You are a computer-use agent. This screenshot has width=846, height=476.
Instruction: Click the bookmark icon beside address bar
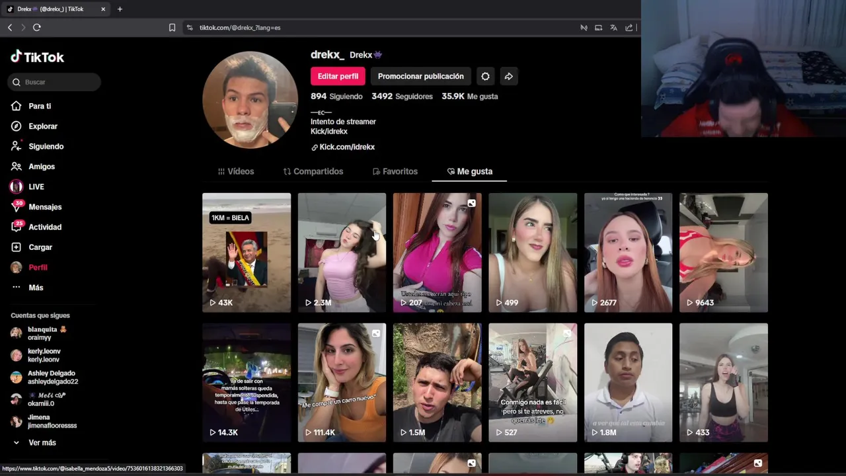coord(172,28)
